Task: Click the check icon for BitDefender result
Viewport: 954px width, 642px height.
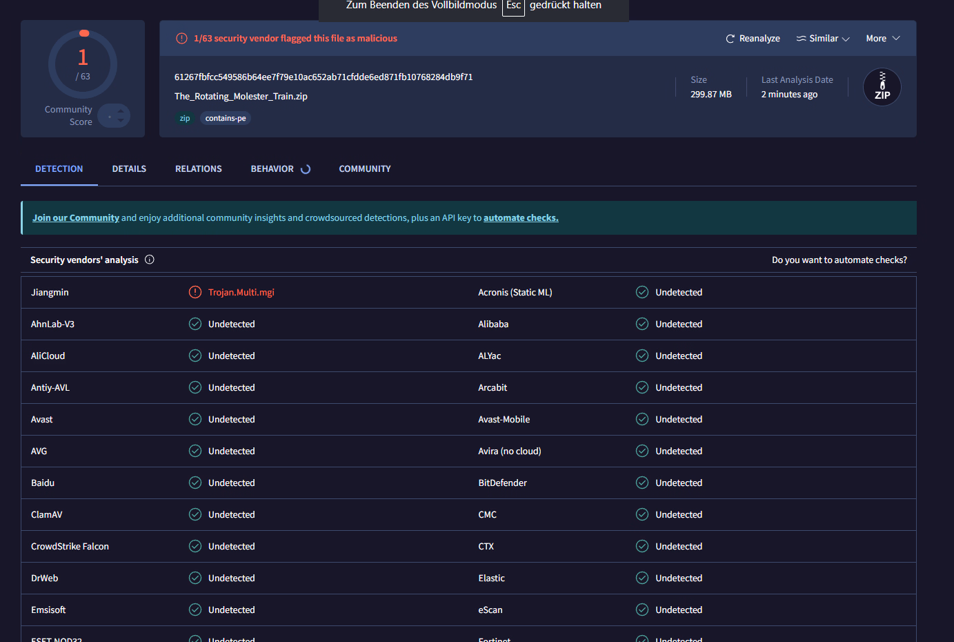Action: tap(642, 483)
